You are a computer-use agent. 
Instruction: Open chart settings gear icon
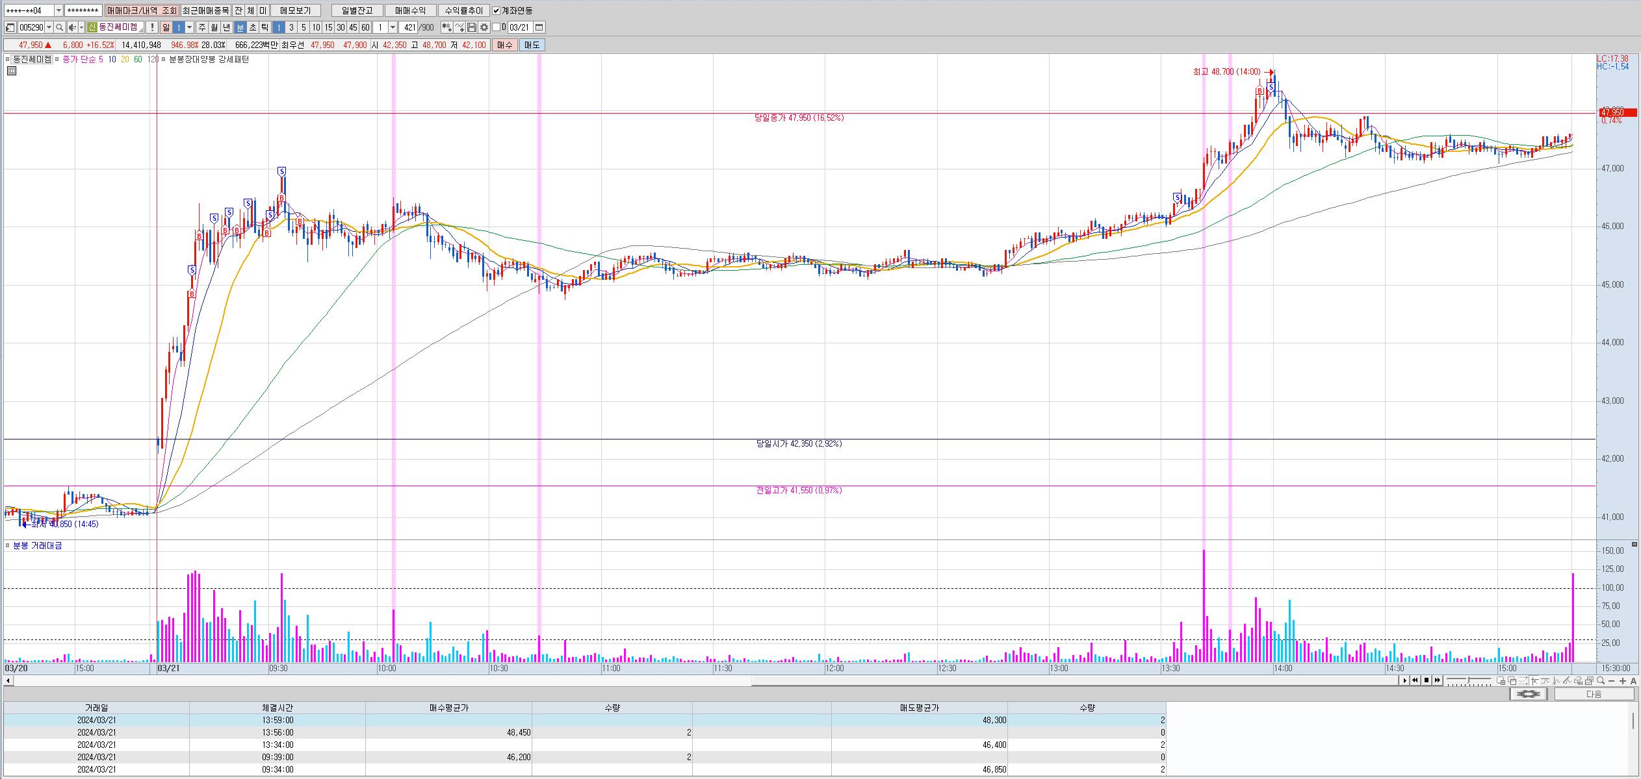pos(484,27)
